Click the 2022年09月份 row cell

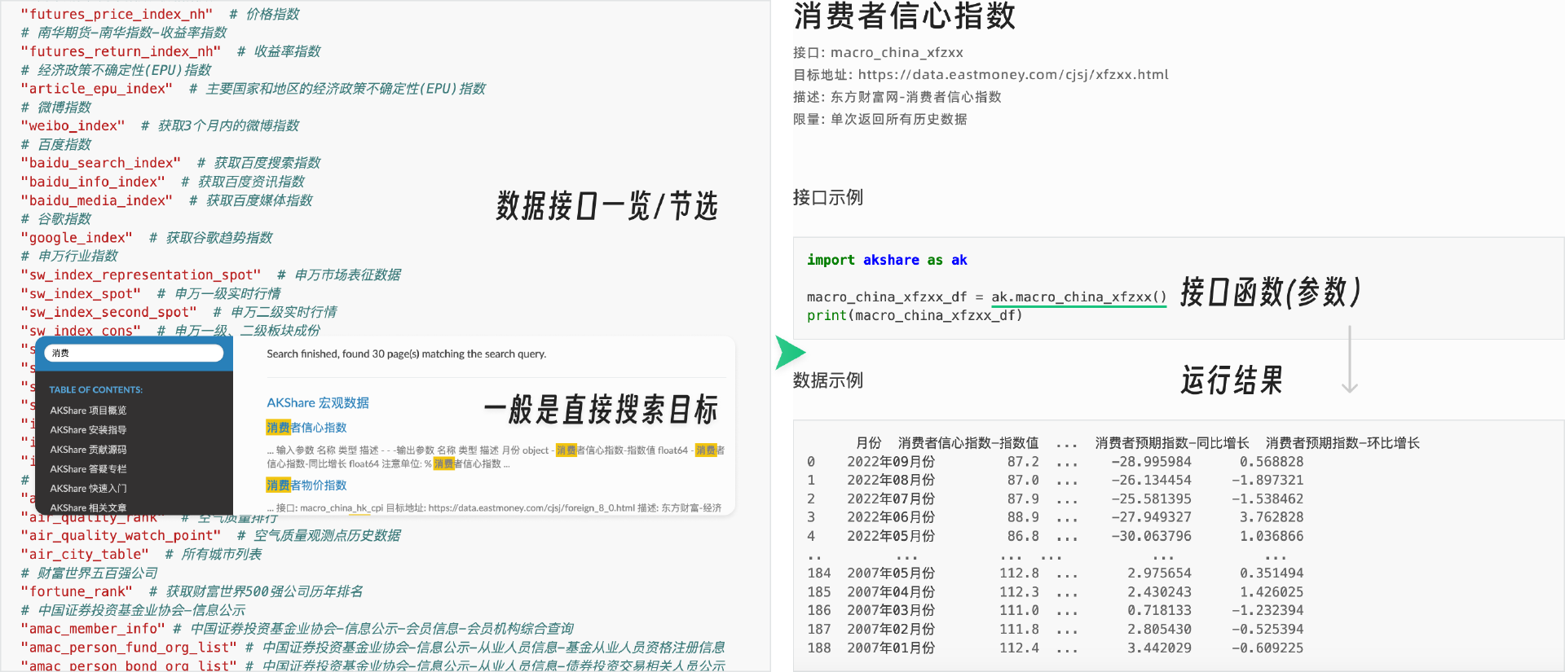coord(891,462)
